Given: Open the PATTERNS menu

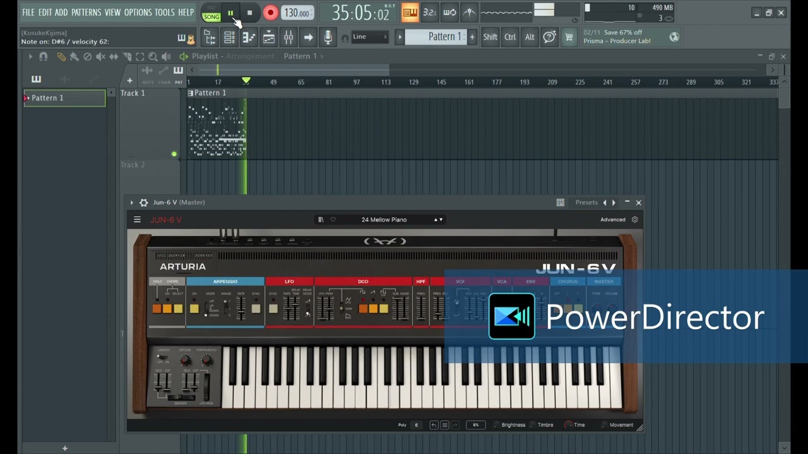Looking at the screenshot, I should pos(86,12).
